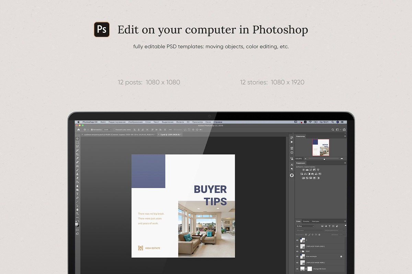The width and height of the screenshot is (412, 274).
Task: Click the Navigator zoom percentage field
Action: (298, 159)
